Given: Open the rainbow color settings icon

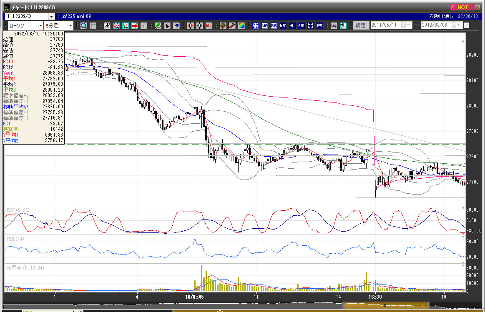Looking at the screenshot, I should (x=241, y=26).
